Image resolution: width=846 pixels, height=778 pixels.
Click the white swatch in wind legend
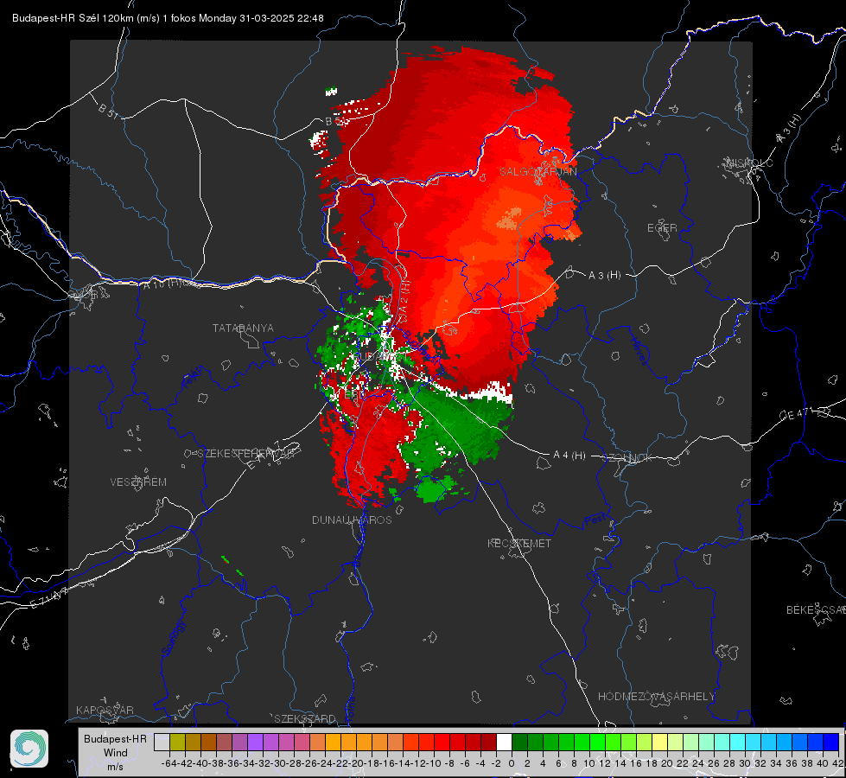tap(504, 742)
